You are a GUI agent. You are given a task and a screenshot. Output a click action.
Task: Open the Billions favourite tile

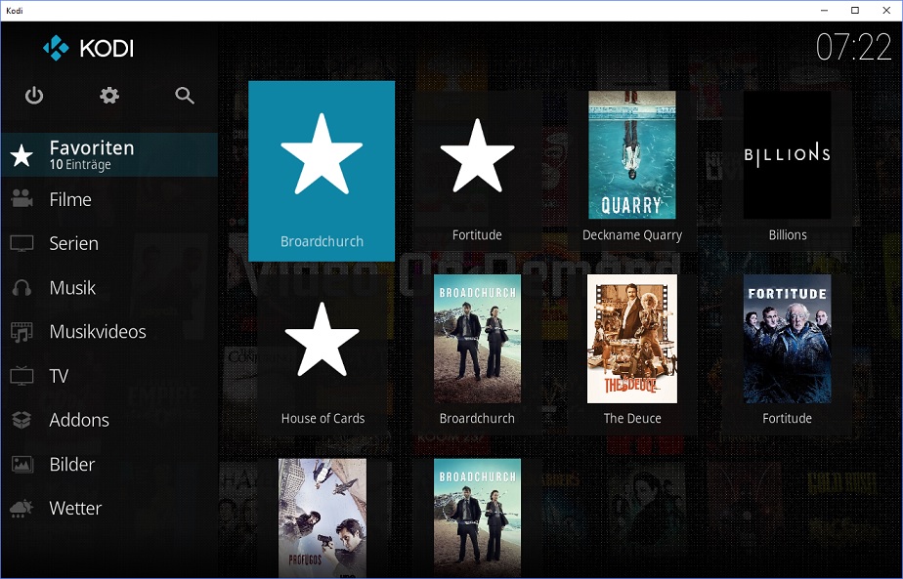coord(787,171)
